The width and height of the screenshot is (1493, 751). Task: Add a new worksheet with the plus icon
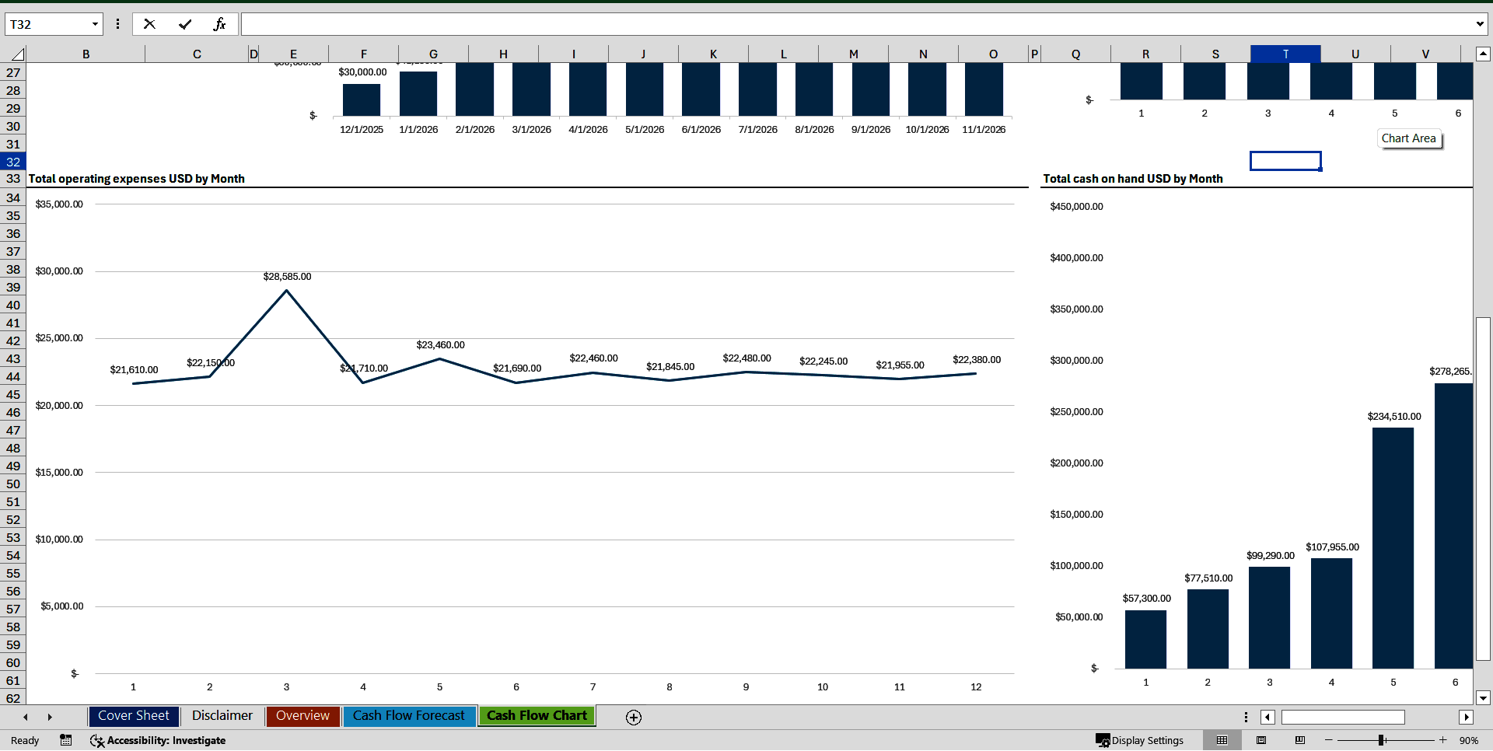pos(634,717)
